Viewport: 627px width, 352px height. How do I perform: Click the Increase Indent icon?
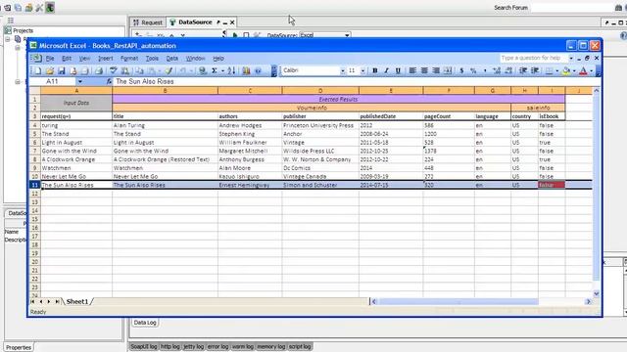535,70
